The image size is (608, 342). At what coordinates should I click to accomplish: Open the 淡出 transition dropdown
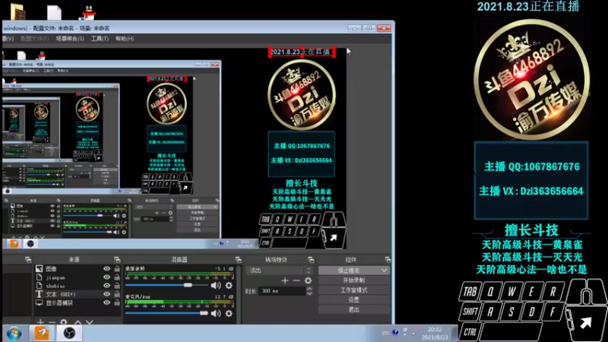(279, 271)
